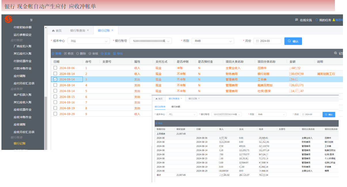Click the 新增 add toolbar button
347x187 pixels.
(x=56, y=54)
